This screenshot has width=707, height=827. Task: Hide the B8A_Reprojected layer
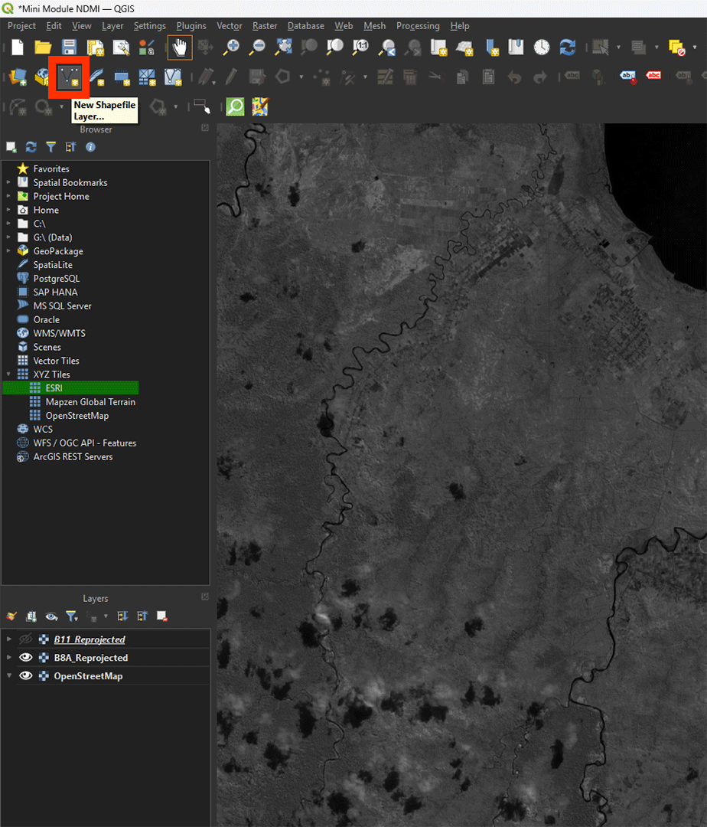[26, 658]
